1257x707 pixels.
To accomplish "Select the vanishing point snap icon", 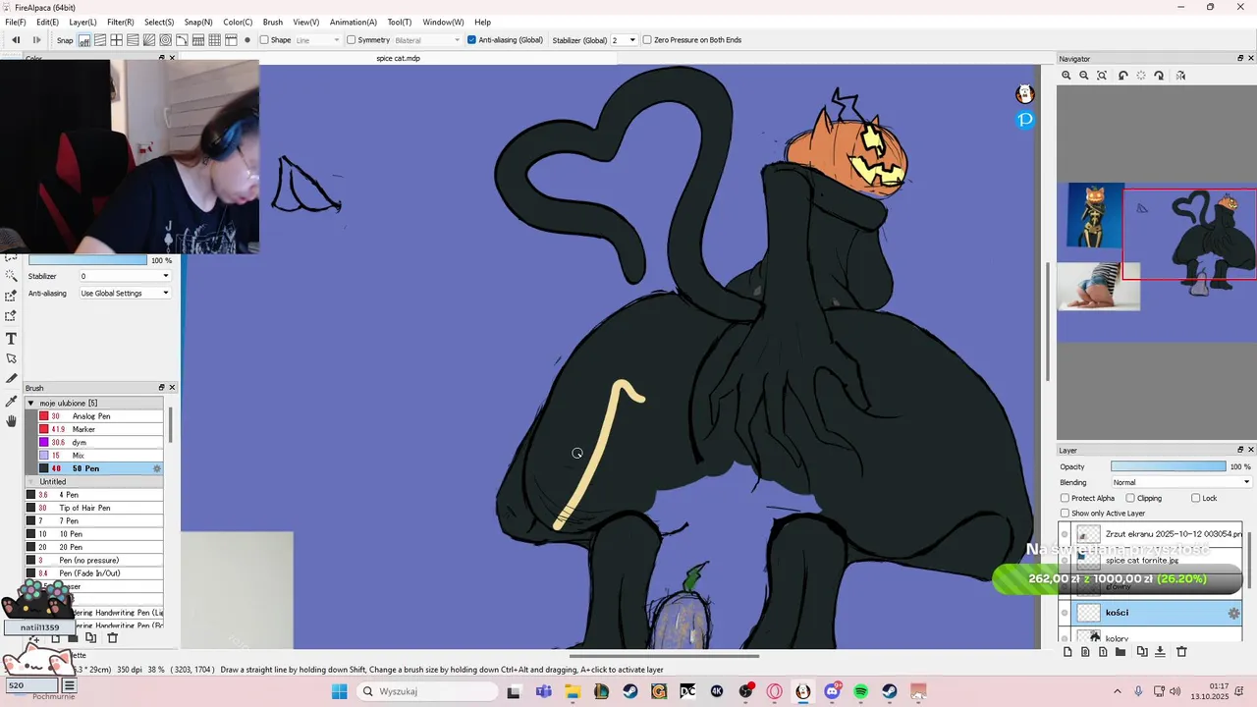I will coord(133,40).
